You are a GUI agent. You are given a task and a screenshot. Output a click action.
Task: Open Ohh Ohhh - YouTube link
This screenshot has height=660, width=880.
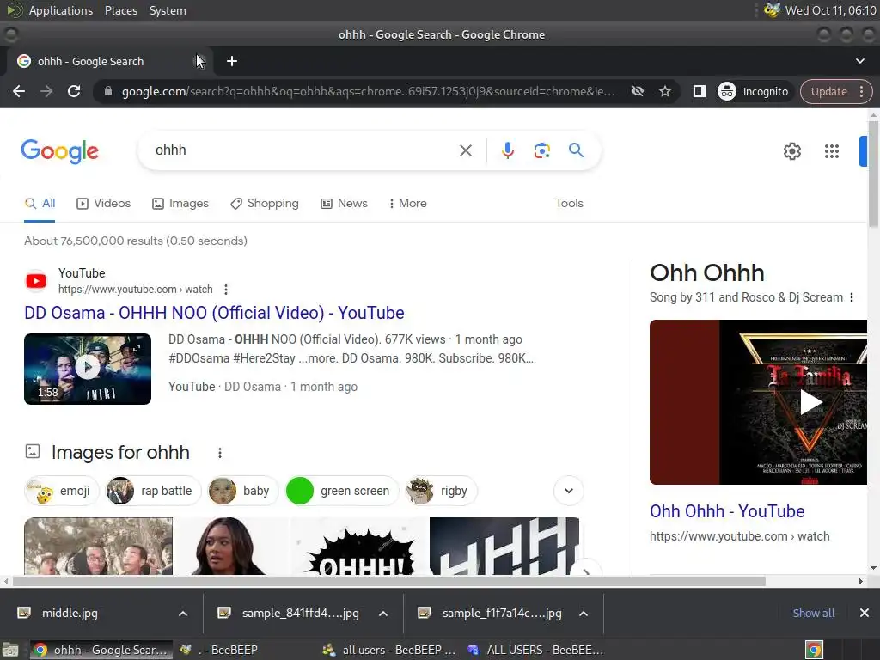point(727,511)
